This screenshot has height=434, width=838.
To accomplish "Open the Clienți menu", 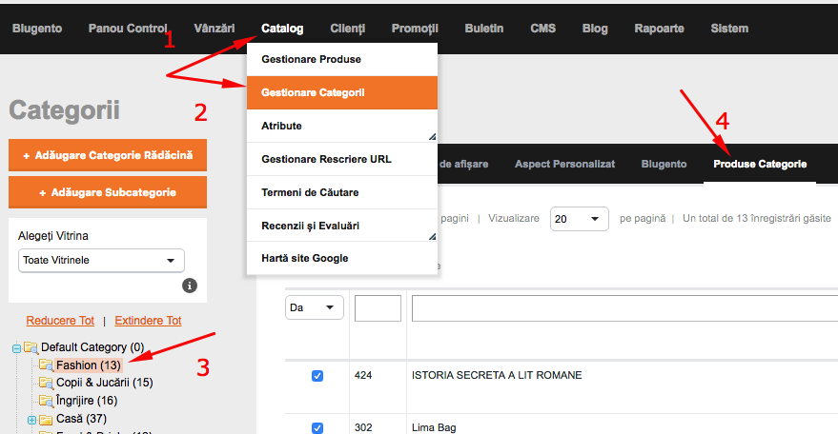I will (347, 29).
